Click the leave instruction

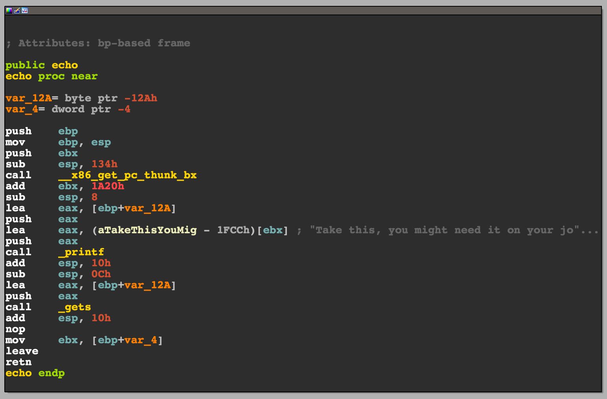[22, 351]
